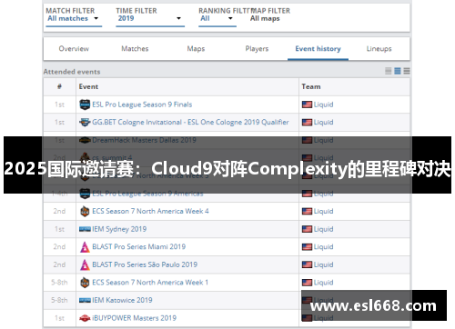Screen dimensions: 455x329
Task: Click the Attended events heading
Action: [x=72, y=72]
